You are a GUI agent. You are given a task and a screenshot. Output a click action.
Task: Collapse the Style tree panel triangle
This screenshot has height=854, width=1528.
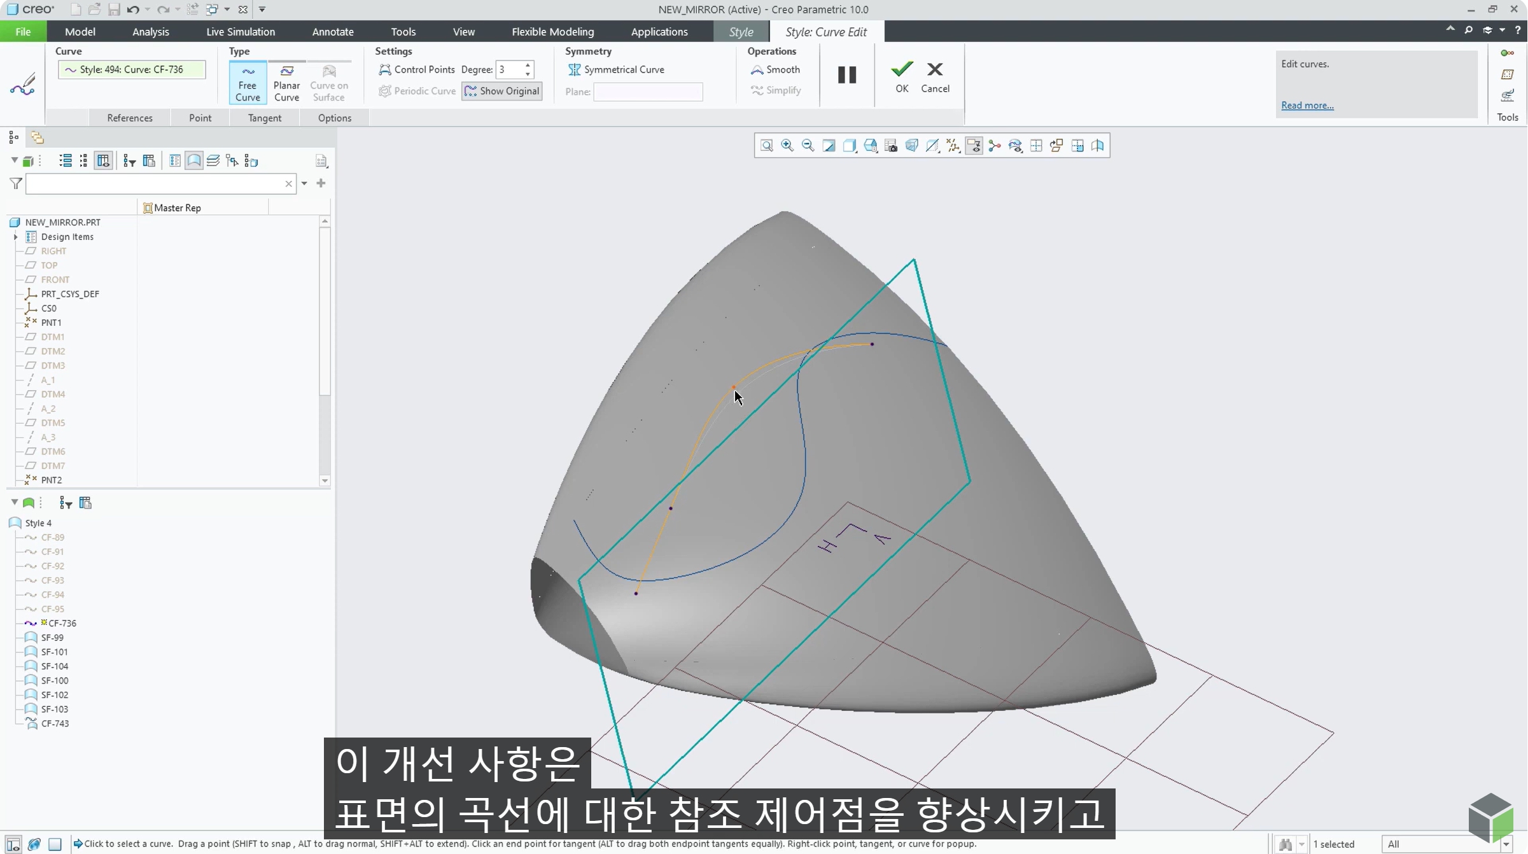coord(14,502)
